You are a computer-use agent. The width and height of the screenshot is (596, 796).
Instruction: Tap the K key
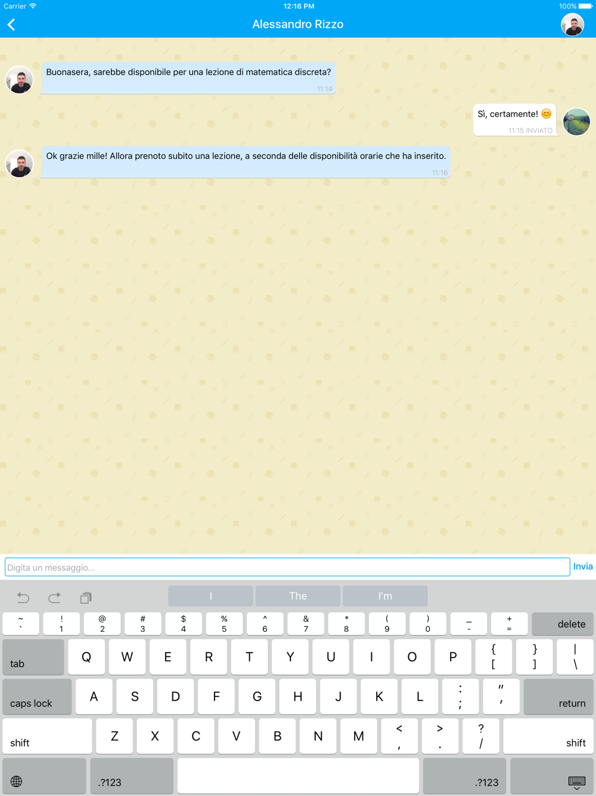(379, 696)
